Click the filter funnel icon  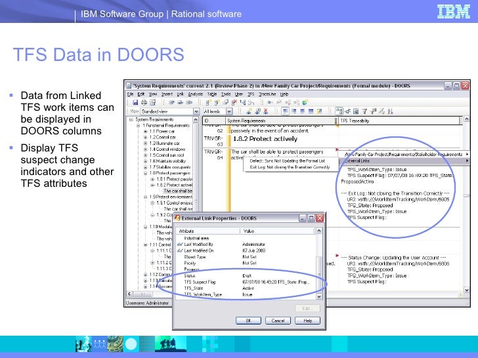pos(364,111)
